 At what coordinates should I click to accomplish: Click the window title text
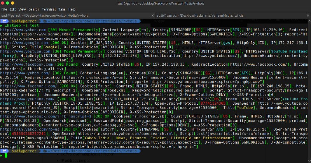click(x=161, y=4)
